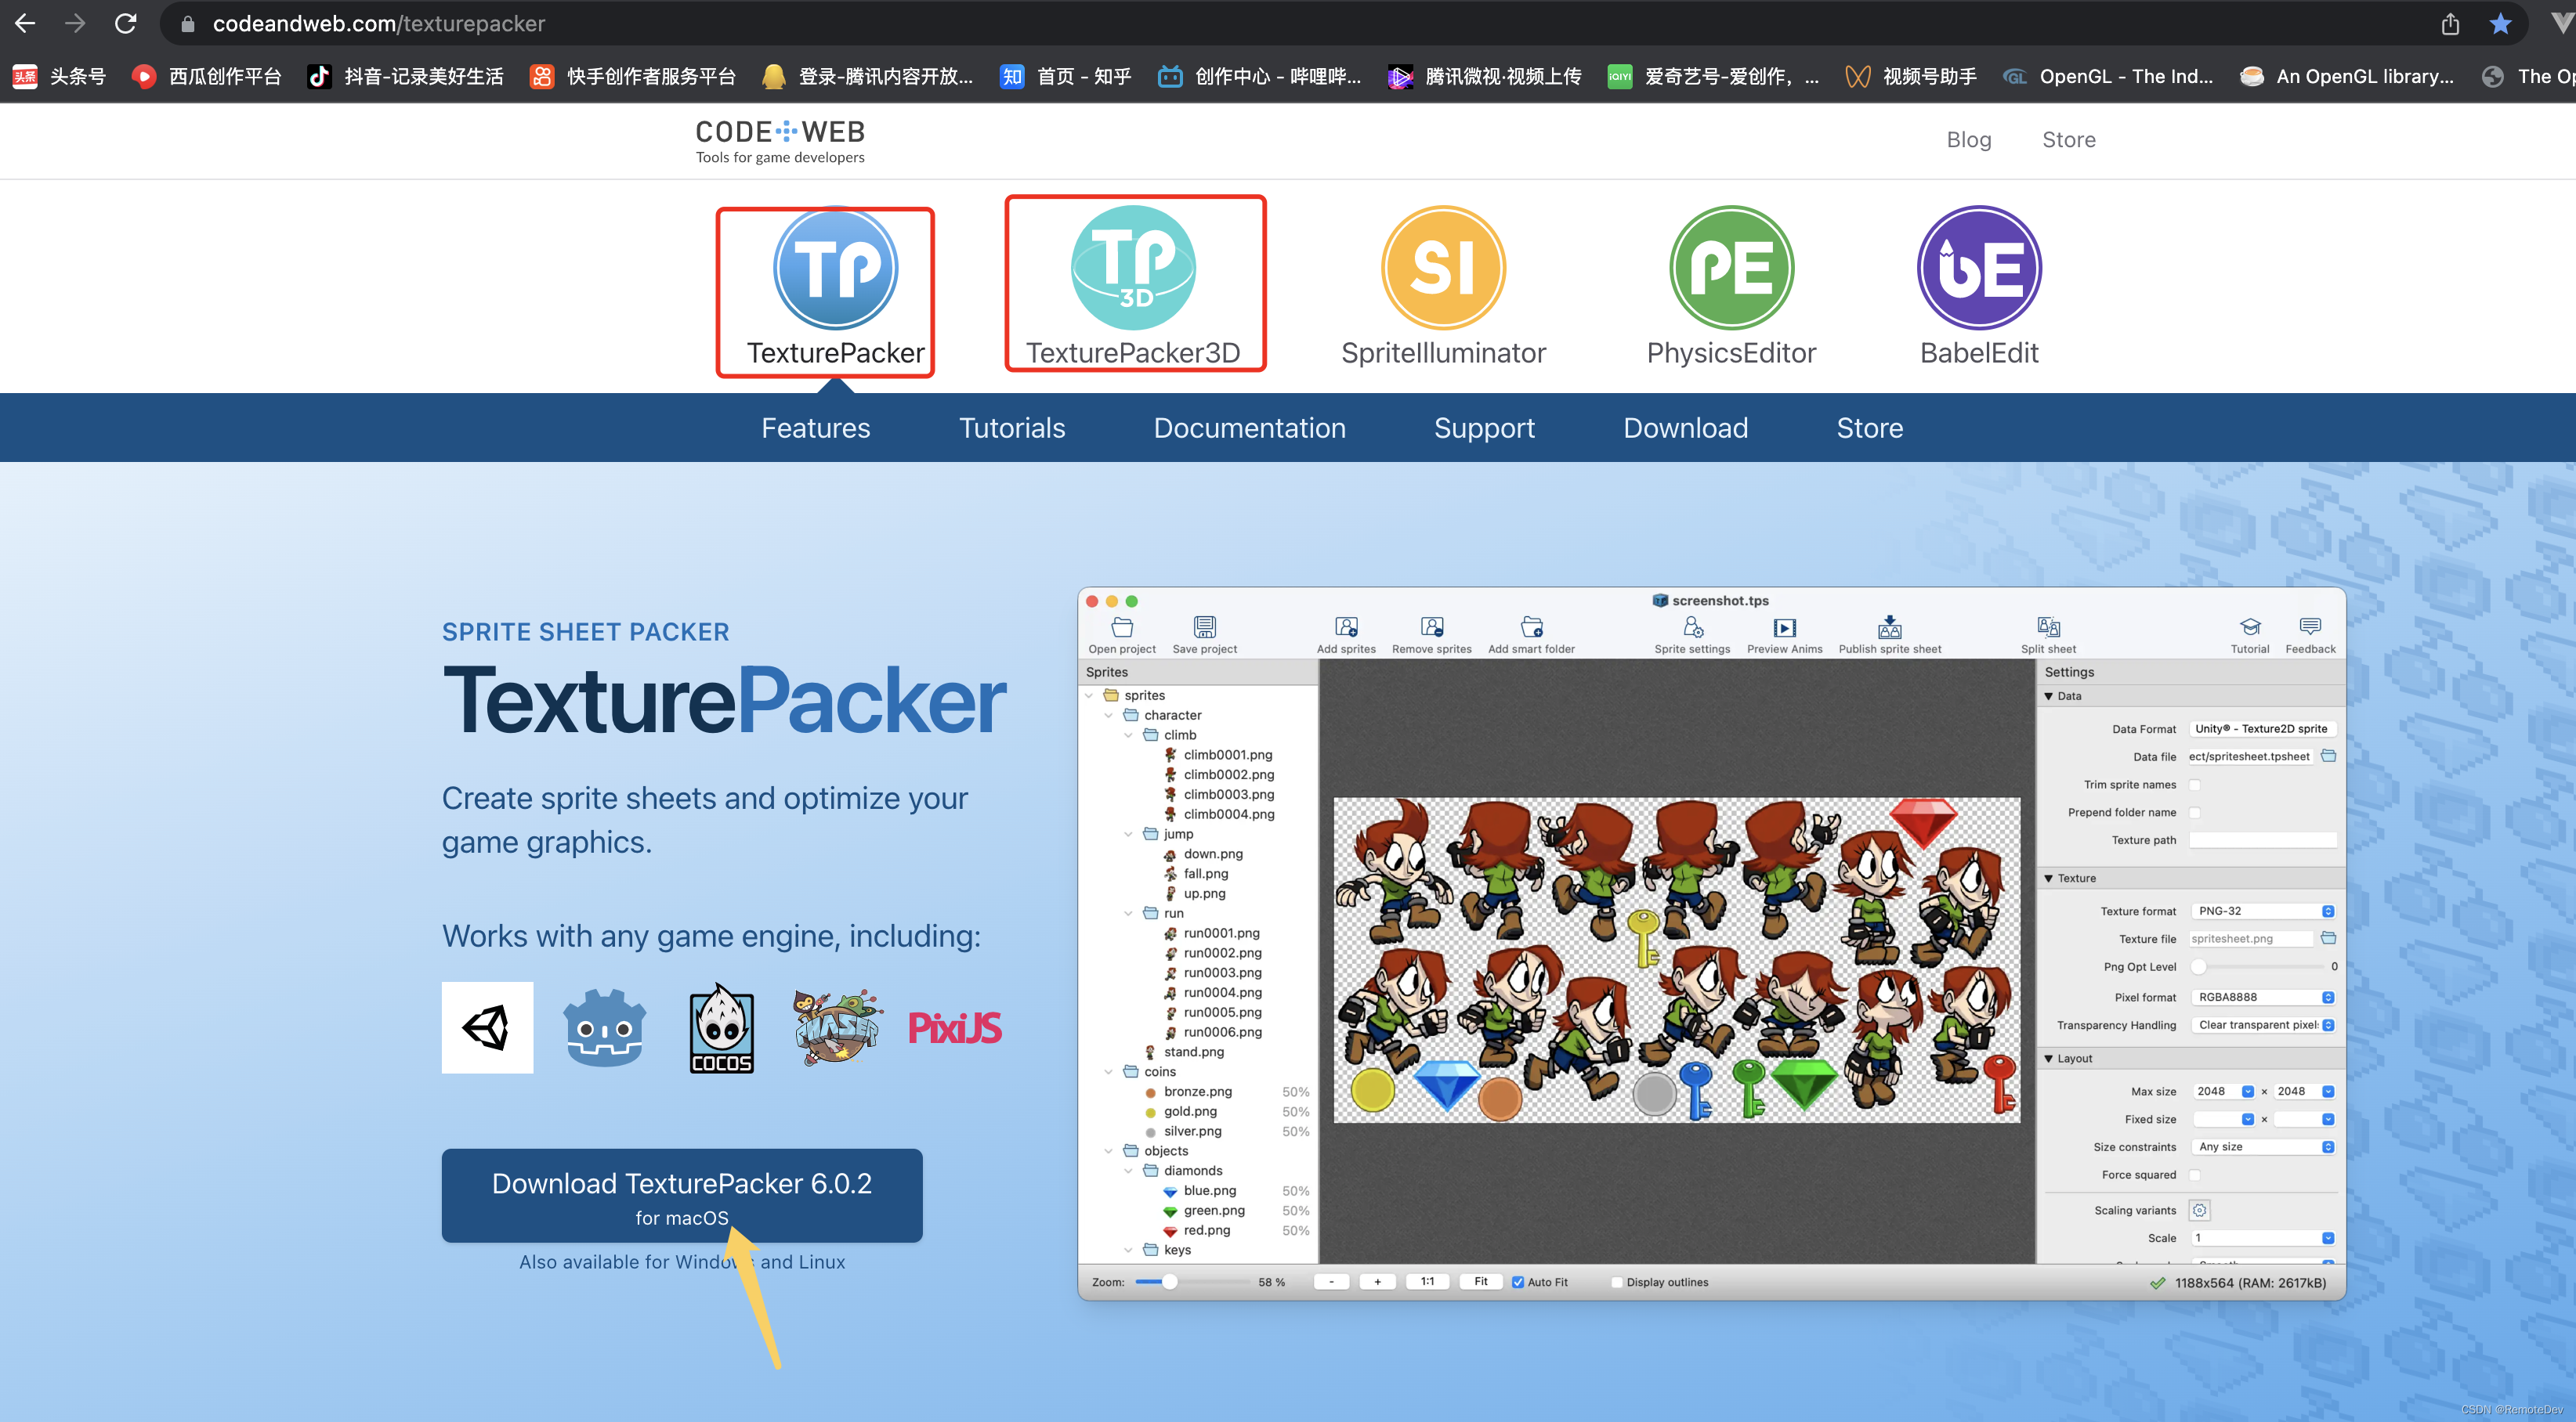Adjust the Png Opt Level slider
The width and height of the screenshot is (2576, 1422).
(2198, 966)
